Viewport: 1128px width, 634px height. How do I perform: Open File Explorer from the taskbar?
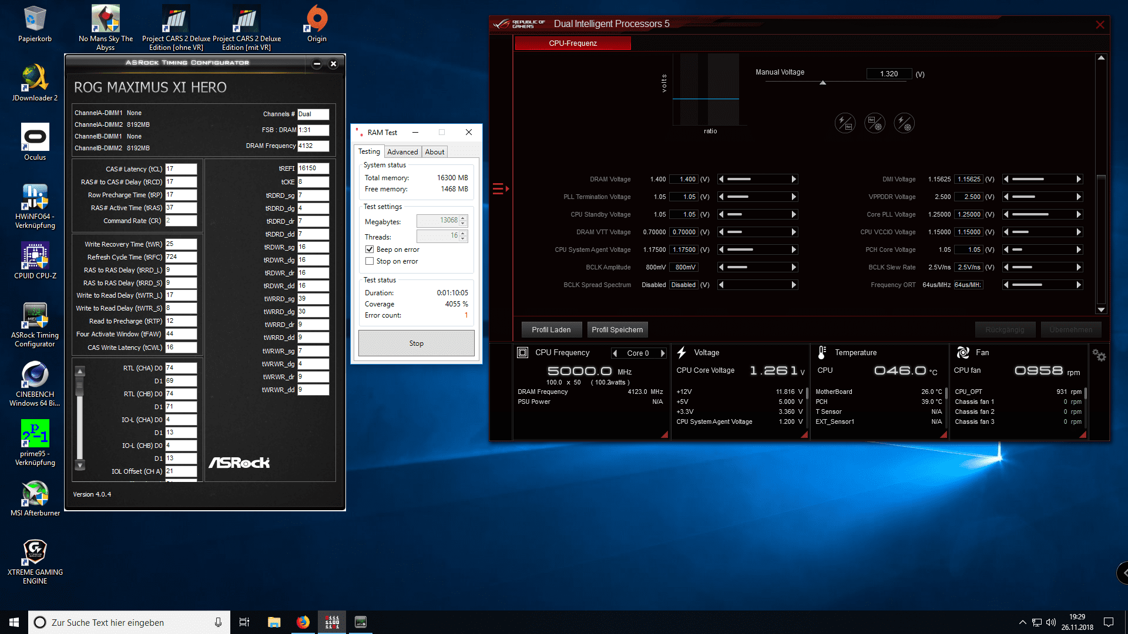[x=274, y=622]
